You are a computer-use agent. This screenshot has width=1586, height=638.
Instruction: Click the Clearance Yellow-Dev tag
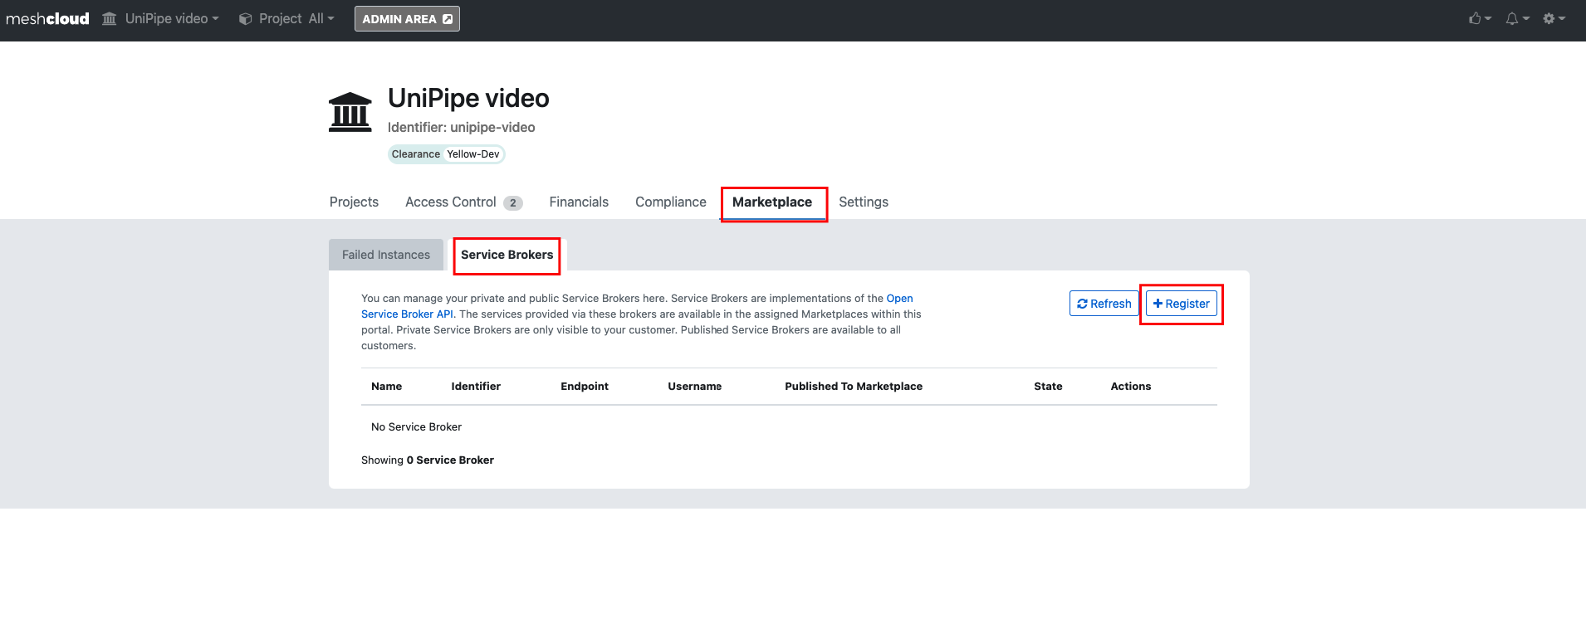tap(446, 154)
